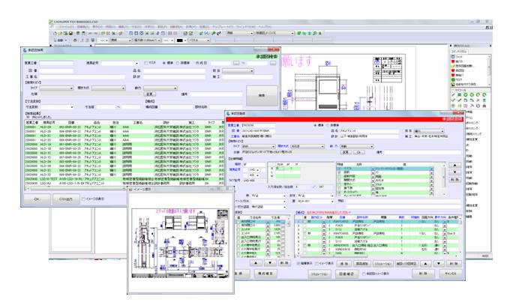Click upper move-down arrow button beside property list
The image size is (510, 305).
click(x=454, y=172)
